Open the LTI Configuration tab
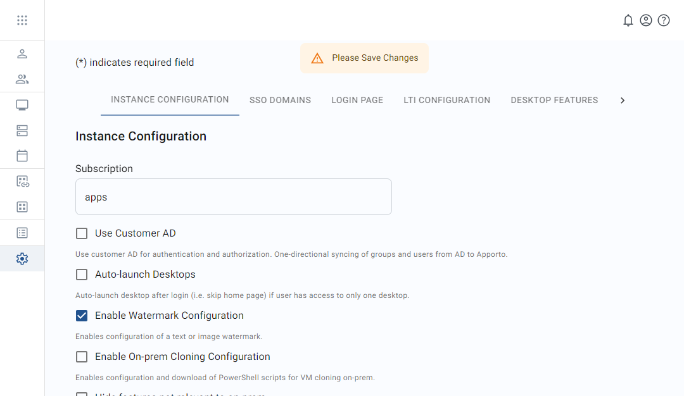684x396 pixels. click(x=446, y=100)
